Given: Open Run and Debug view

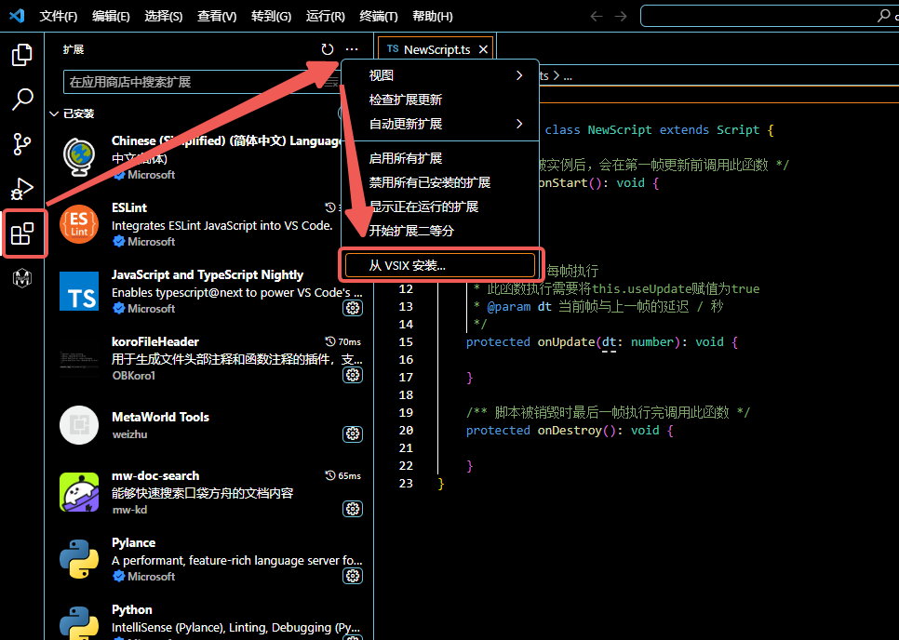Looking at the screenshot, I should point(21,189).
